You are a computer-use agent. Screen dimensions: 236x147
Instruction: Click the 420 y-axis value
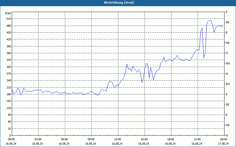click(x=9, y=39)
